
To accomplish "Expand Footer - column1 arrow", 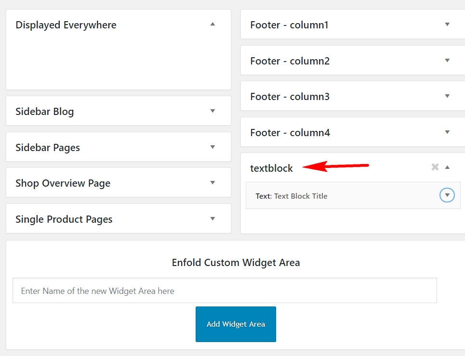I will point(447,24).
